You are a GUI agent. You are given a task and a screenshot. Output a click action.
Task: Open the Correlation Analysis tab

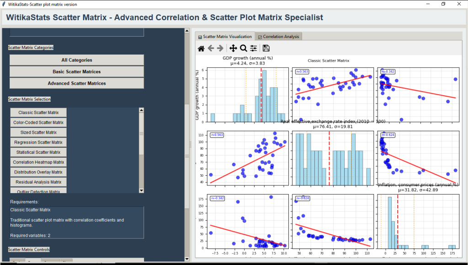pyautogui.click(x=278, y=37)
